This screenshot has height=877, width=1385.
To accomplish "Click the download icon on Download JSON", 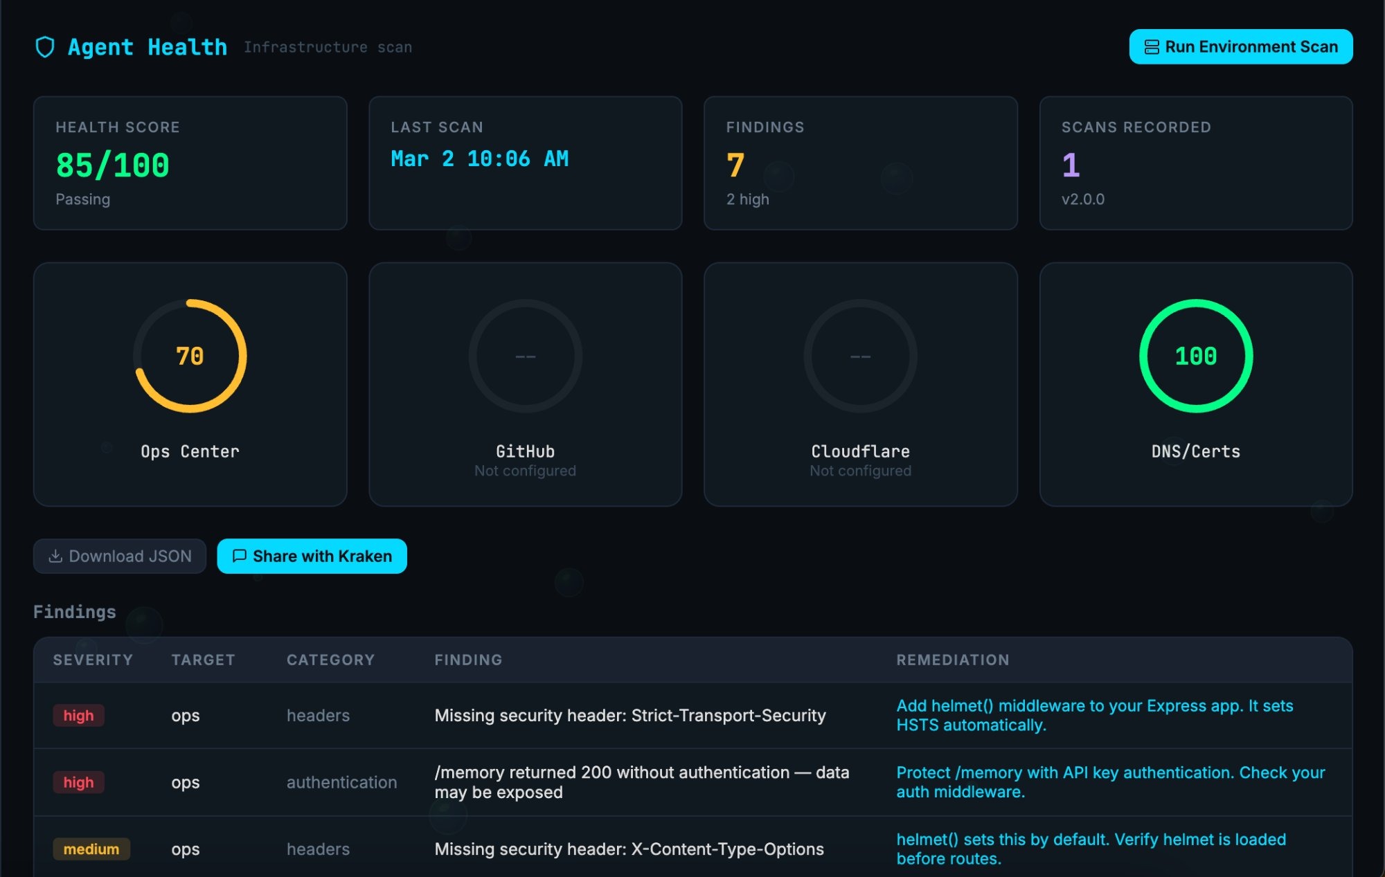I will tap(55, 556).
